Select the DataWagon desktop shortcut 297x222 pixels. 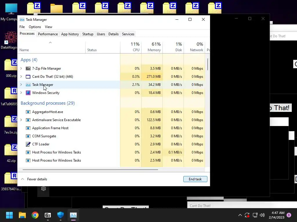click(x=9, y=40)
